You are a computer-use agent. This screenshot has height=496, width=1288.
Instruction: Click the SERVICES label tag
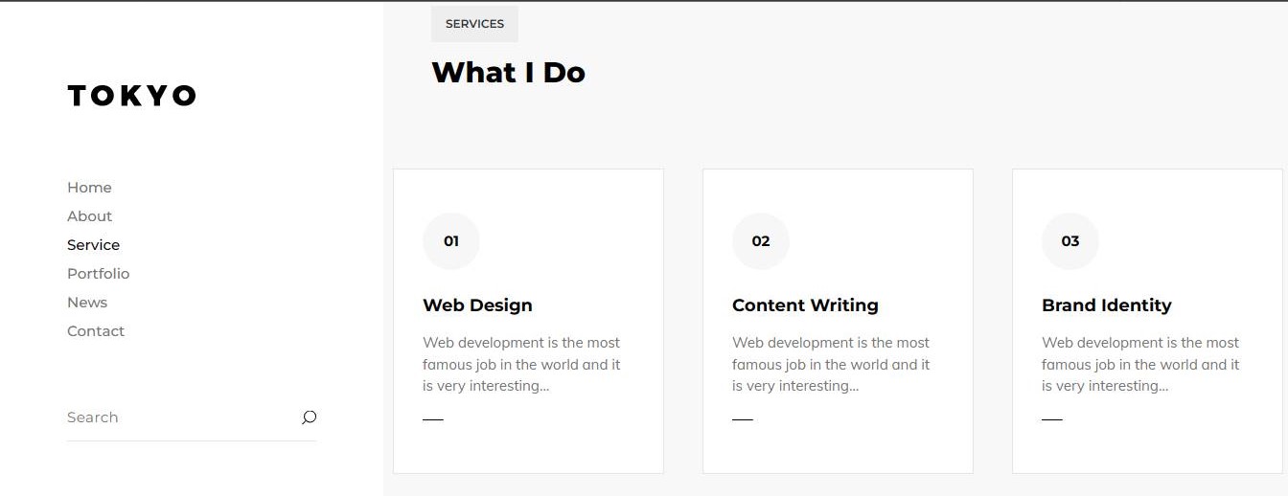point(474,24)
